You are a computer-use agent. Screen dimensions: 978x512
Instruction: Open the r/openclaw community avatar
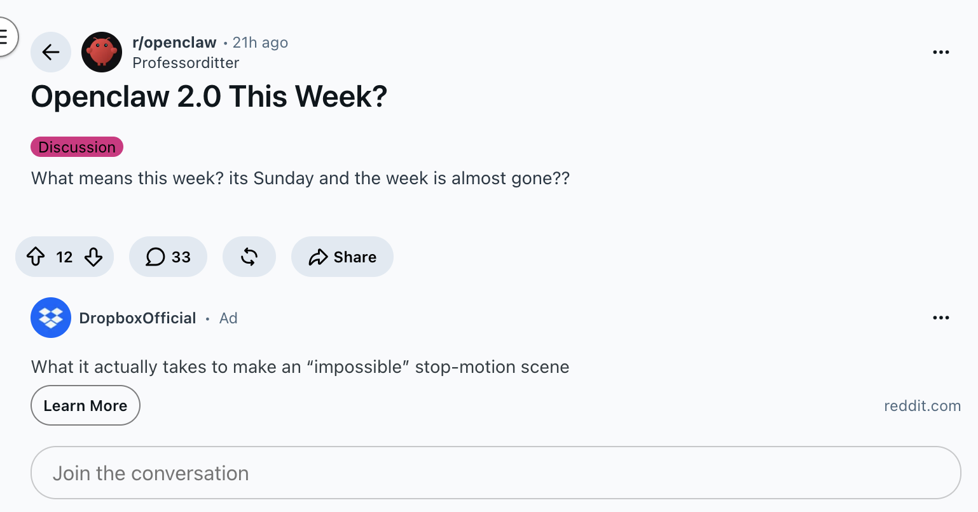coord(102,52)
